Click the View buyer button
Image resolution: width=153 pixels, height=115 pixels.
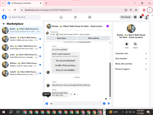tap(62, 38)
